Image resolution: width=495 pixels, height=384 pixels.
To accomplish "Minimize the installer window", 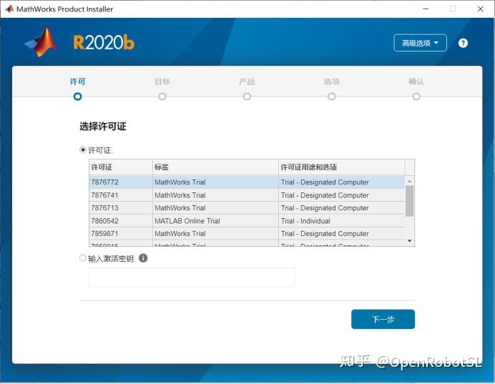I will pyautogui.click(x=426, y=9).
